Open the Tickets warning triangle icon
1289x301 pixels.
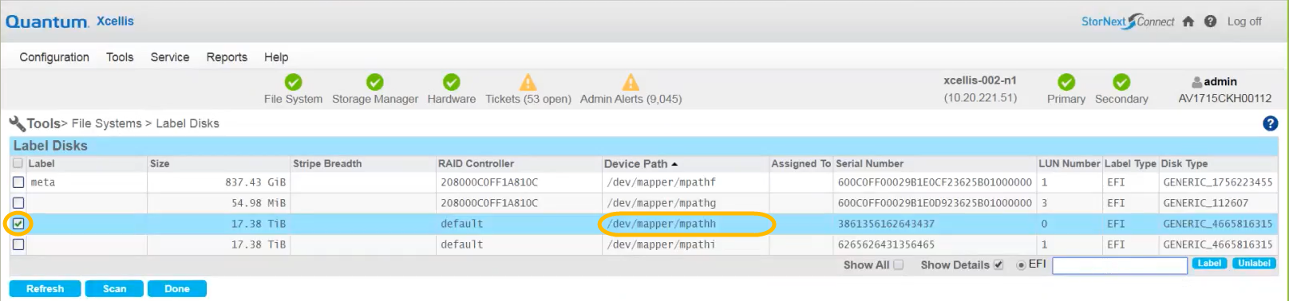pyautogui.click(x=528, y=82)
